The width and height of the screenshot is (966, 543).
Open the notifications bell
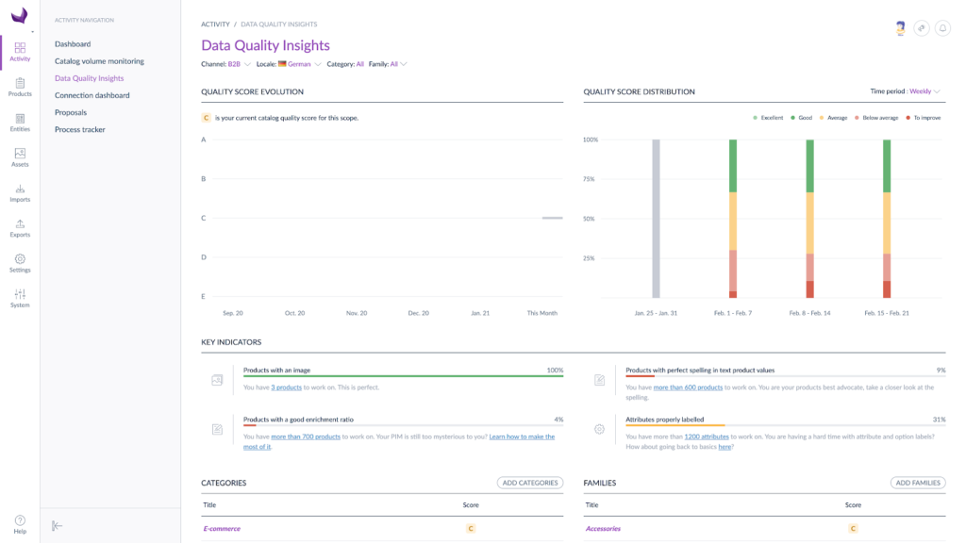click(942, 28)
